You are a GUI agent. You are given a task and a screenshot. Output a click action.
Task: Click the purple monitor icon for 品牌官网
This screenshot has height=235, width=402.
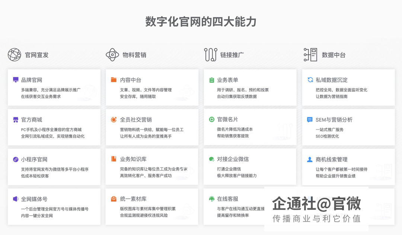click(16, 80)
